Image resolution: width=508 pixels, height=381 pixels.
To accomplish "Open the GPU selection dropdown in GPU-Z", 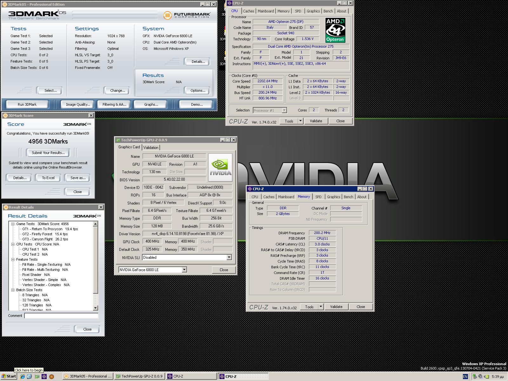I will point(184,270).
